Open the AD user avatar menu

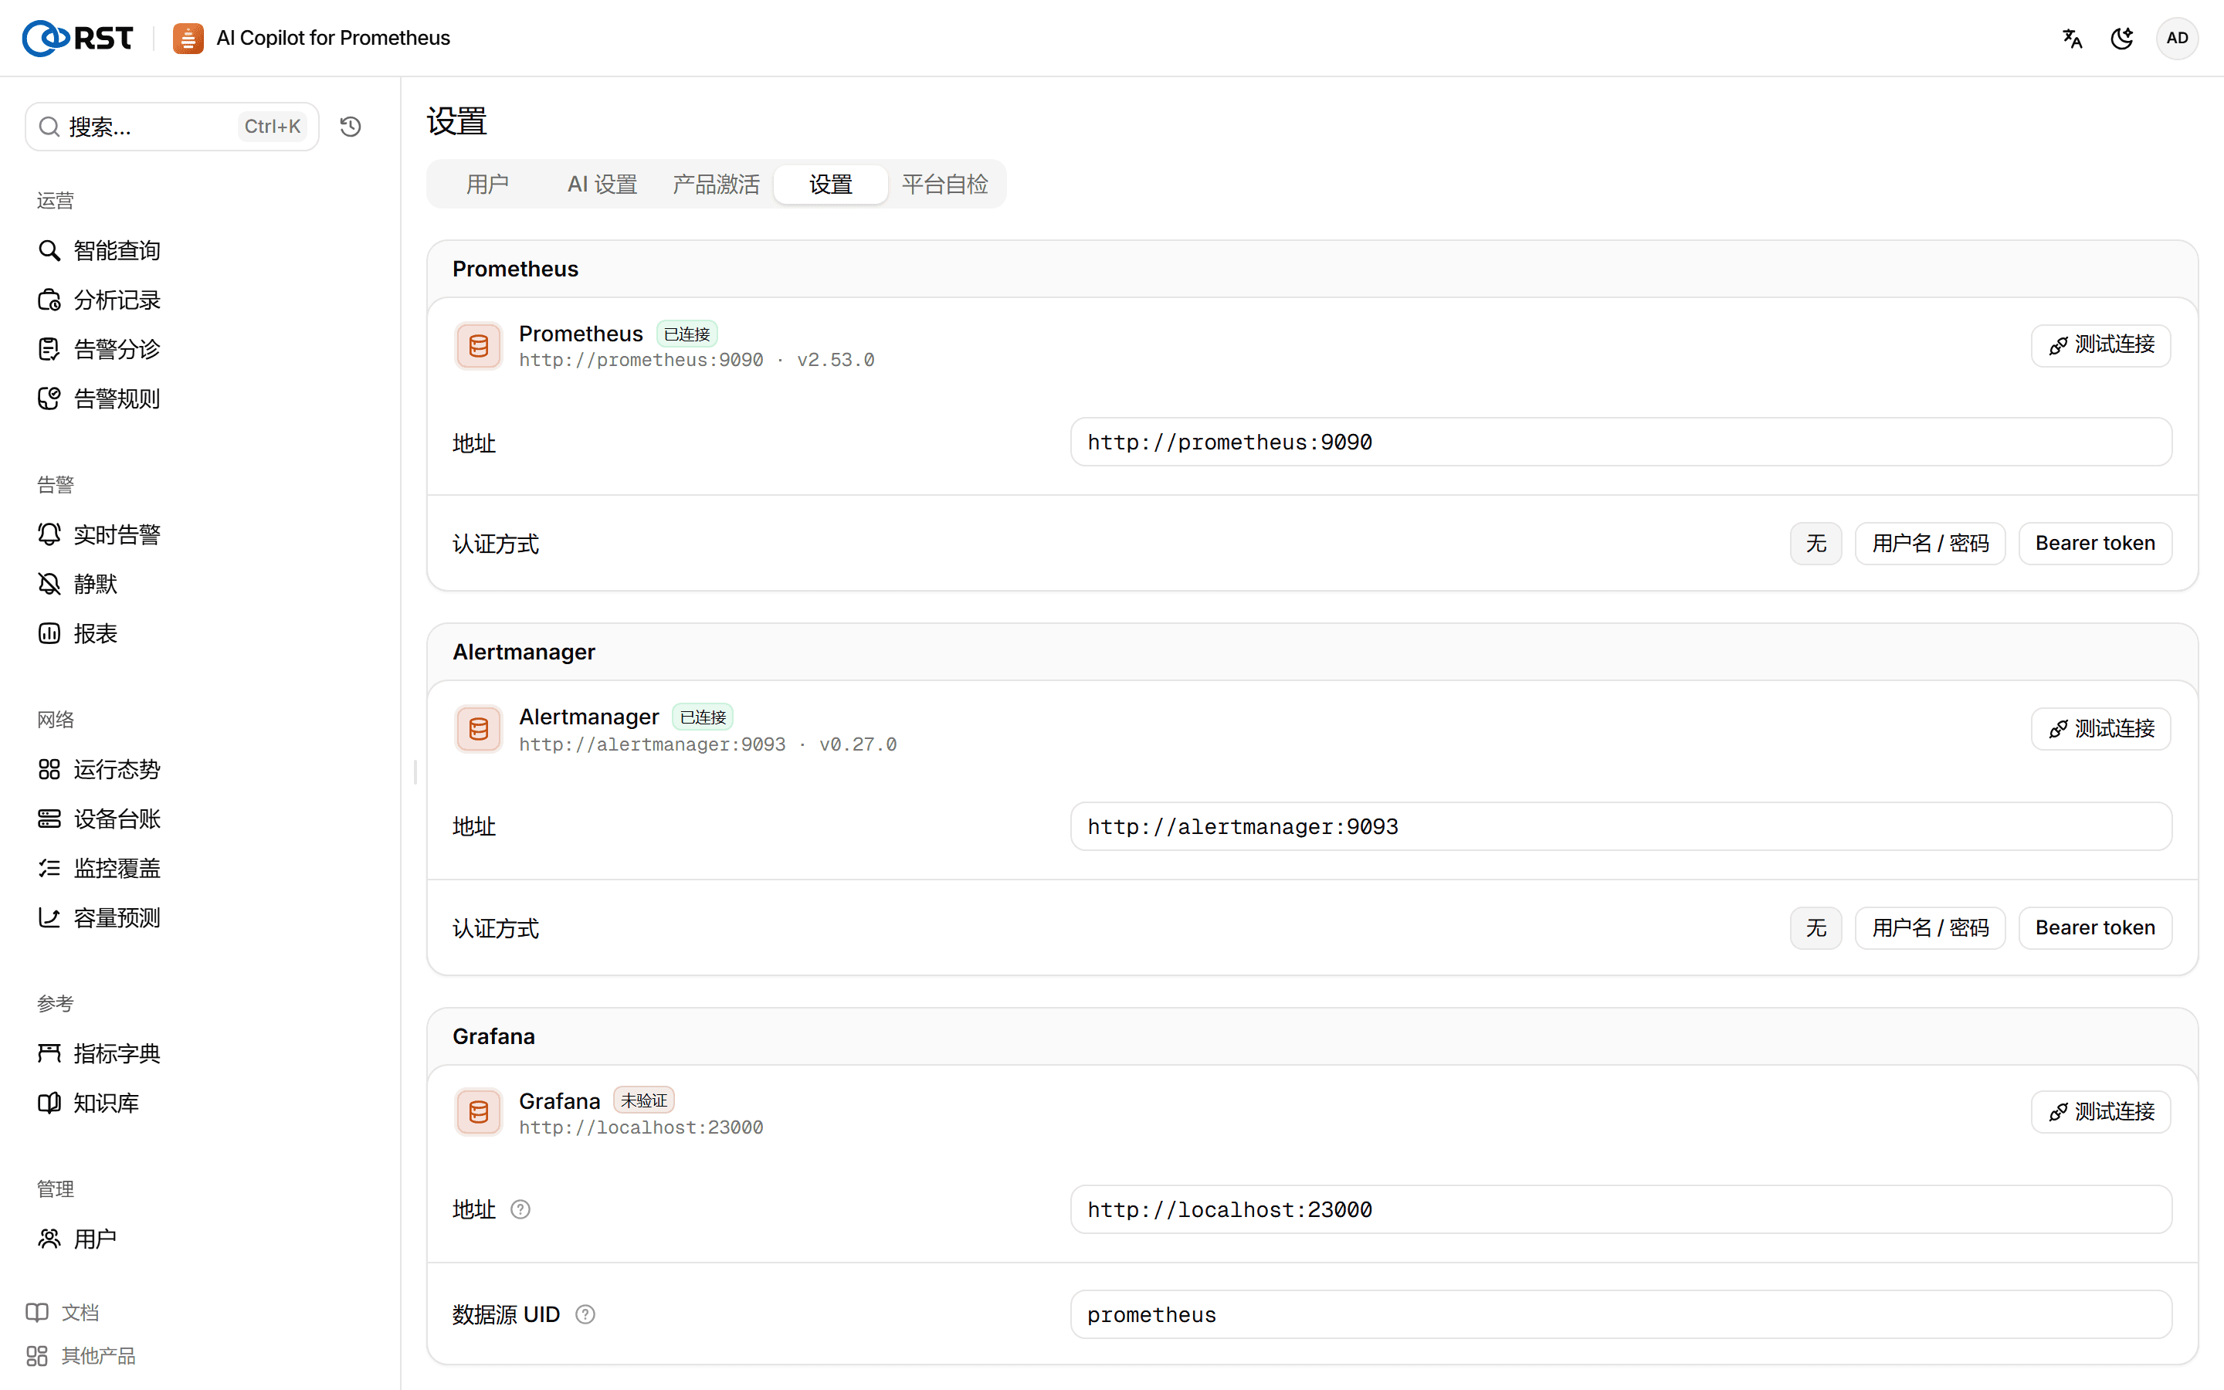tap(2177, 38)
